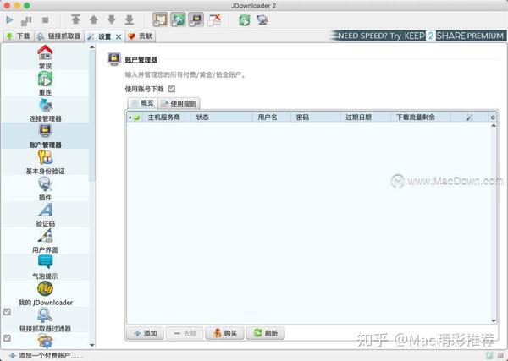Screen dimensions: 508x361
Task: Move selection down arrow icon
Action: [x=112, y=19]
